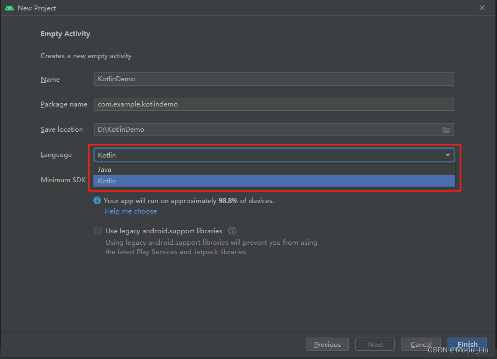The height and width of the screenshot is (359, 497).
Task: Click the Name field containing KotlinDemo
Action: pyautogui.click(x=274, y=79)
